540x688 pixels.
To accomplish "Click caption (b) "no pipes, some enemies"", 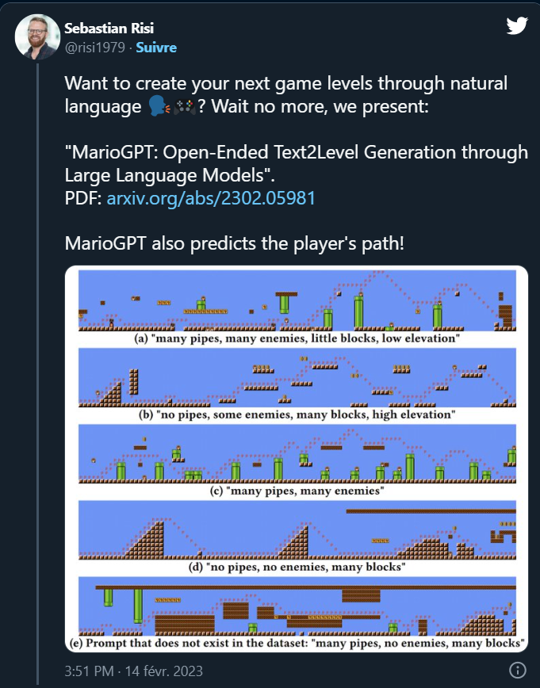I will pyautogui.click(x=297, y=415).
